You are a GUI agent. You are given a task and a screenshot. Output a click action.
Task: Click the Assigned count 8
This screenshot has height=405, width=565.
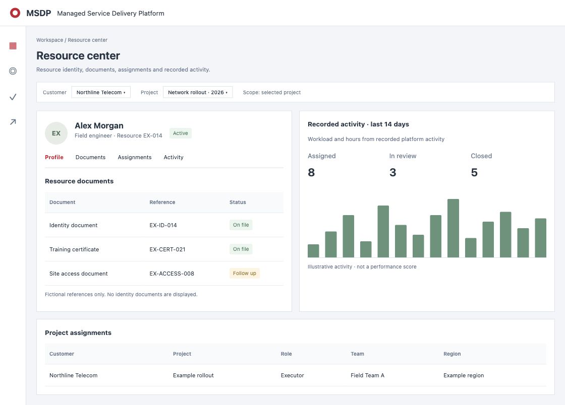click(x=311, y=173)
